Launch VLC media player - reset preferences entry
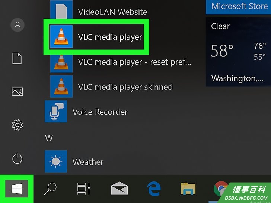This screenshot has height=203, width=271. pos(121,62)
